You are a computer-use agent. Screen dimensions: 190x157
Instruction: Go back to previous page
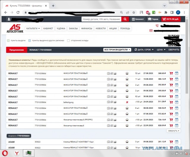(6, 12)
